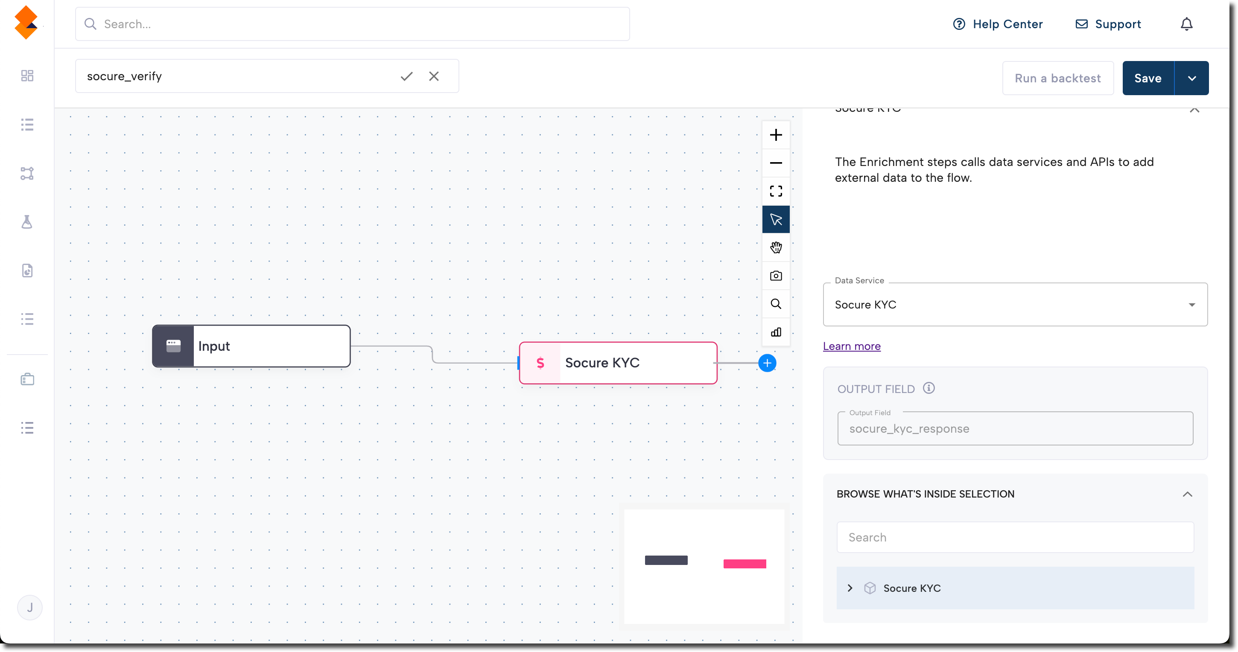Image resolution: width=1238 pixels, height=652 pixels.
Task: Click the zoom in plus icon on canvas
Action: click(x=776, y=135)
